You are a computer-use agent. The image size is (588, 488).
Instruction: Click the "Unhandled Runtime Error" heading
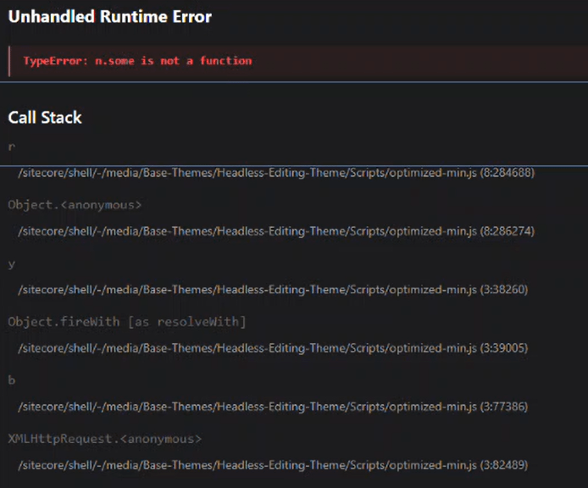click(109, 17)
